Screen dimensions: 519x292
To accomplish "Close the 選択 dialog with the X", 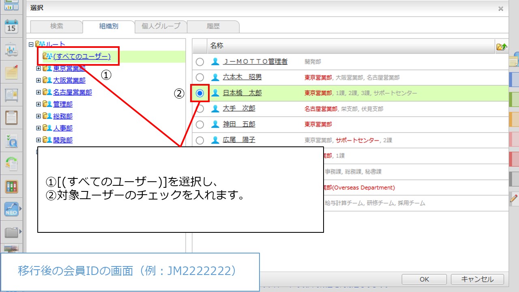I will click(501, 9).
